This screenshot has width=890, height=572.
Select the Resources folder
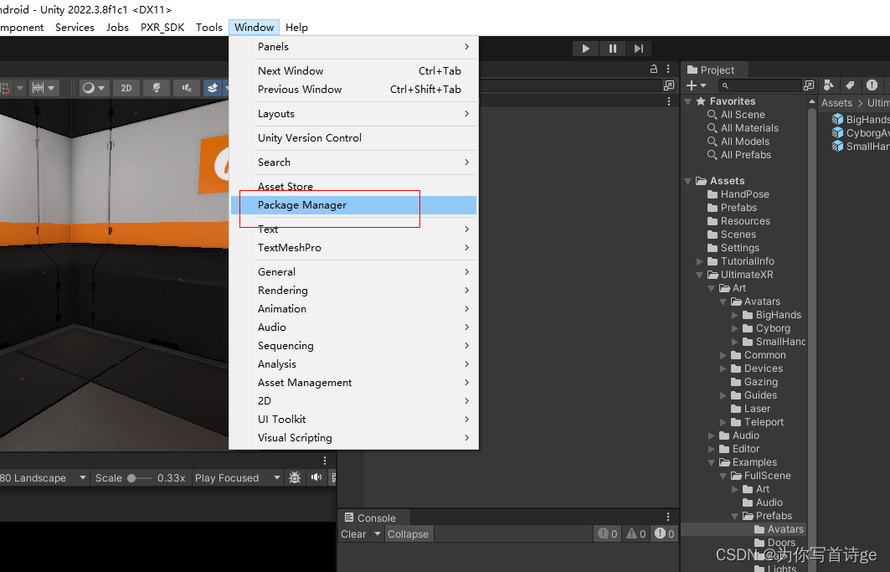[x=744, y=221]
